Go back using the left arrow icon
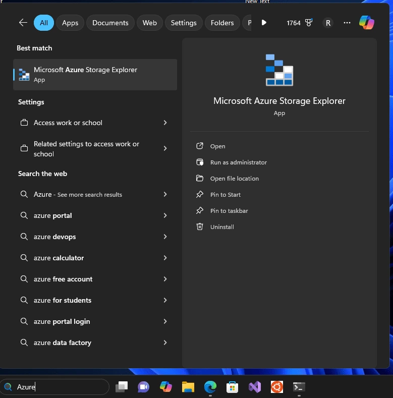The height and width of the screenshot is (398, 393). [x=23, y=23]
